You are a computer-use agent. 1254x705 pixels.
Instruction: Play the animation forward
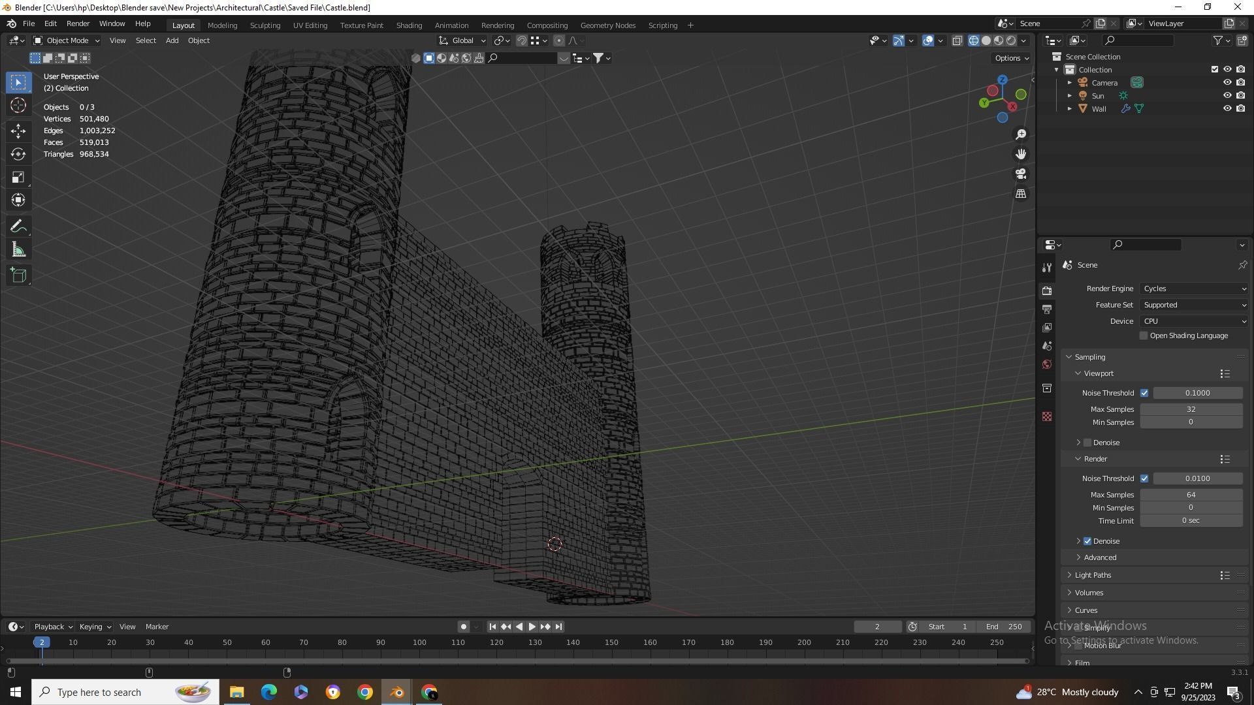(532, 627)
